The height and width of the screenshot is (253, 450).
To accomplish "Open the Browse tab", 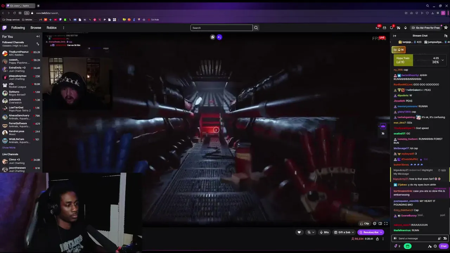I will [x=36, y=28].
